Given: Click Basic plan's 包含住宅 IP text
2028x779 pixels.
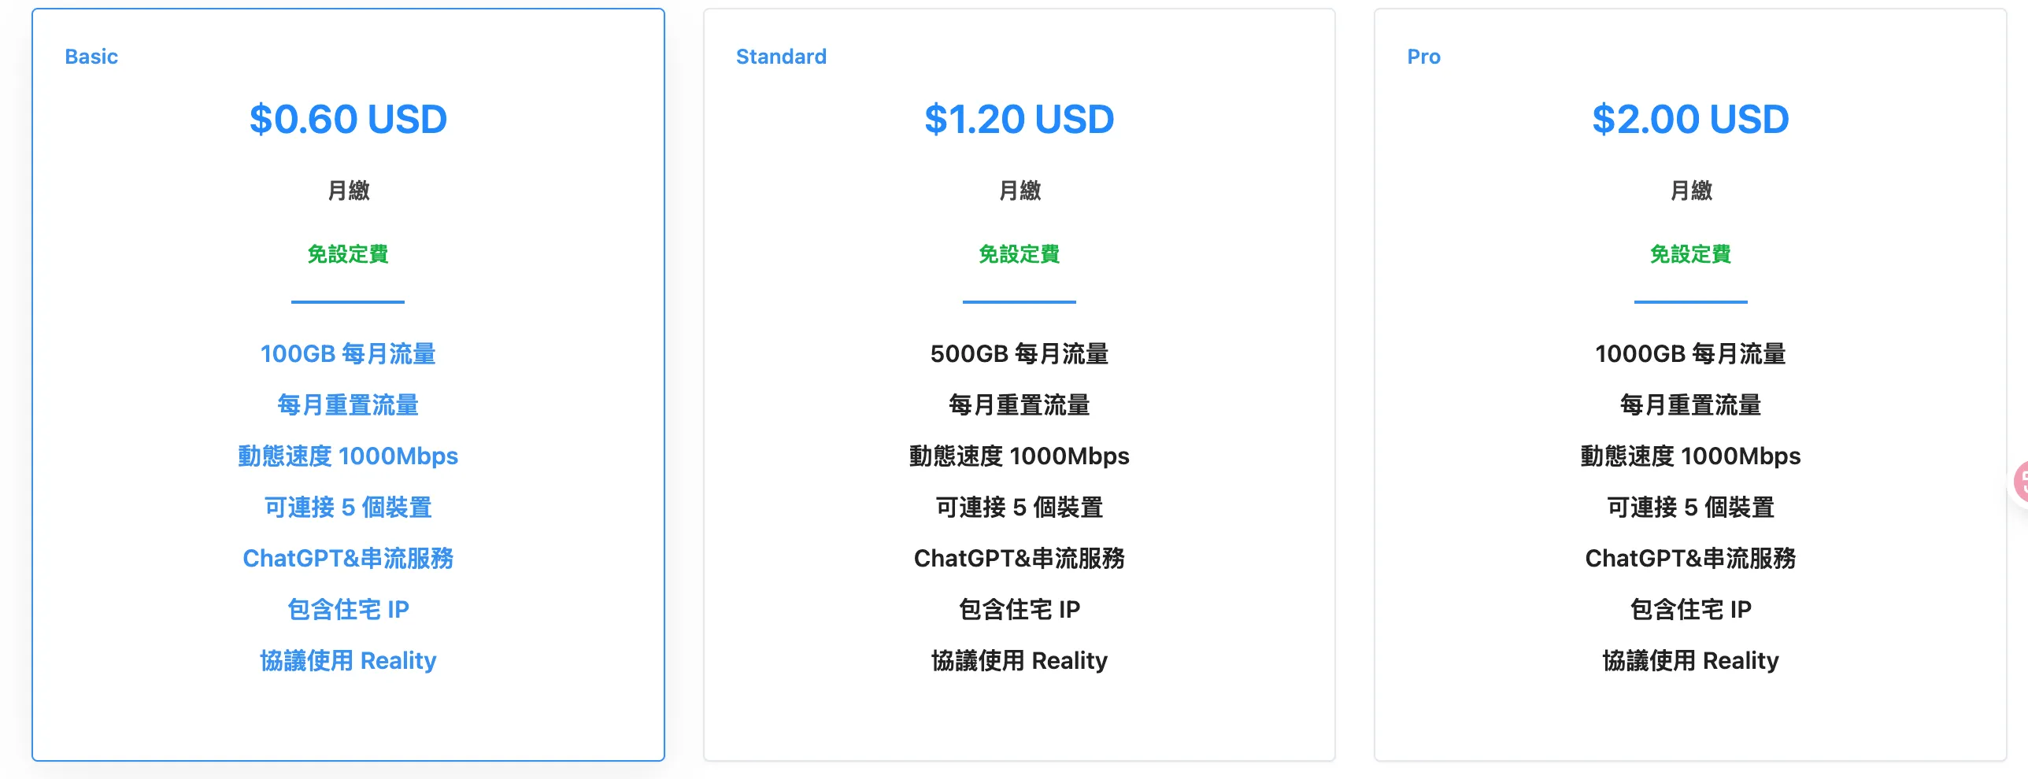Looking at the screenshot, I should click(x=348, y=610).
